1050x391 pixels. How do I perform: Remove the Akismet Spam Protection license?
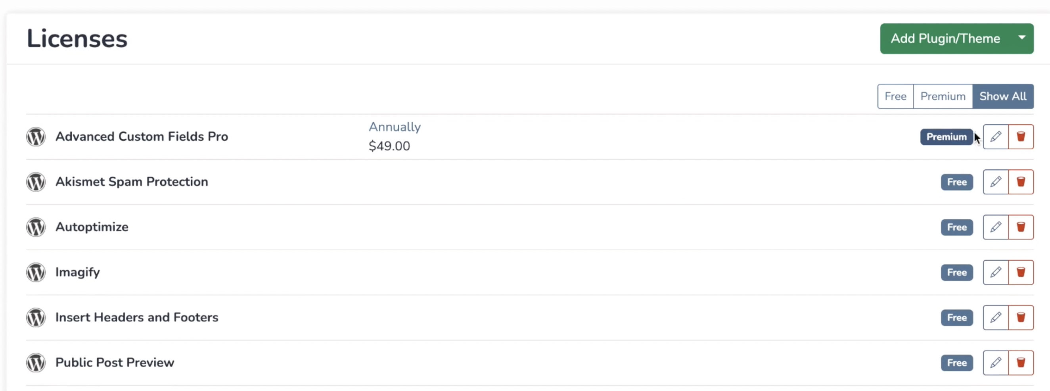coord(1021,182)
